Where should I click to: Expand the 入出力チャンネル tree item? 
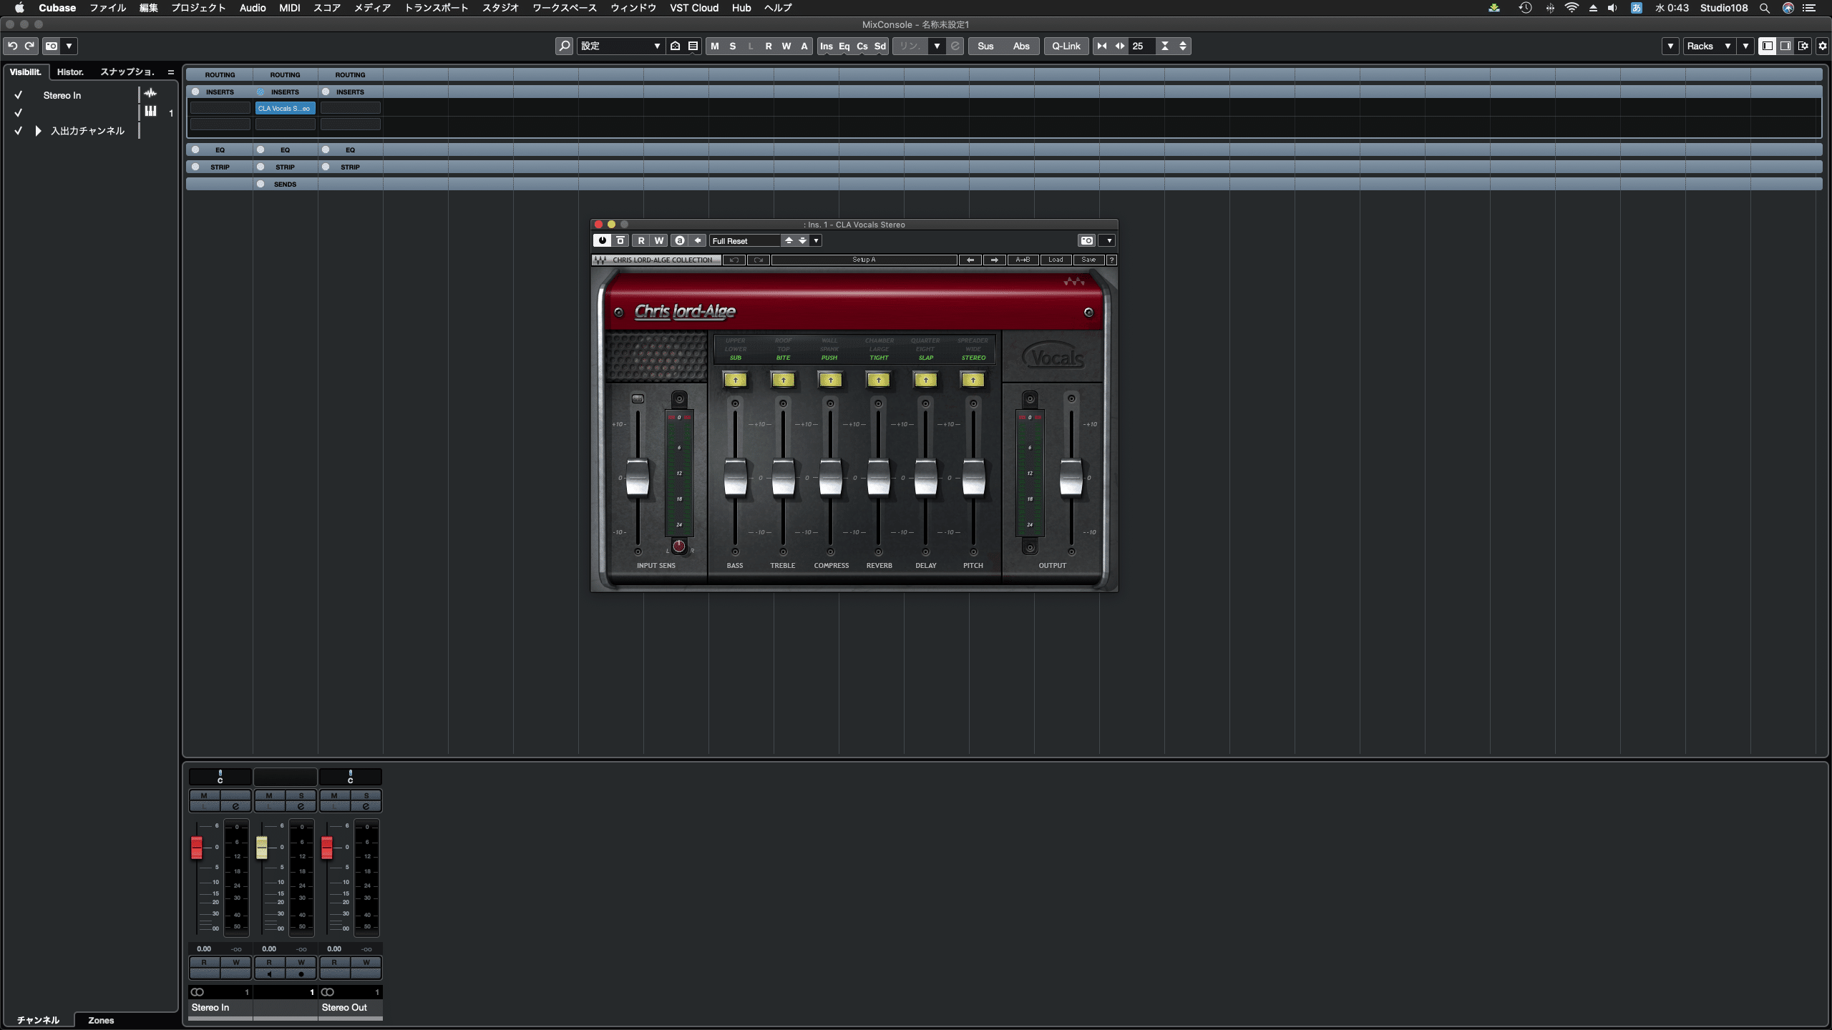37,131
